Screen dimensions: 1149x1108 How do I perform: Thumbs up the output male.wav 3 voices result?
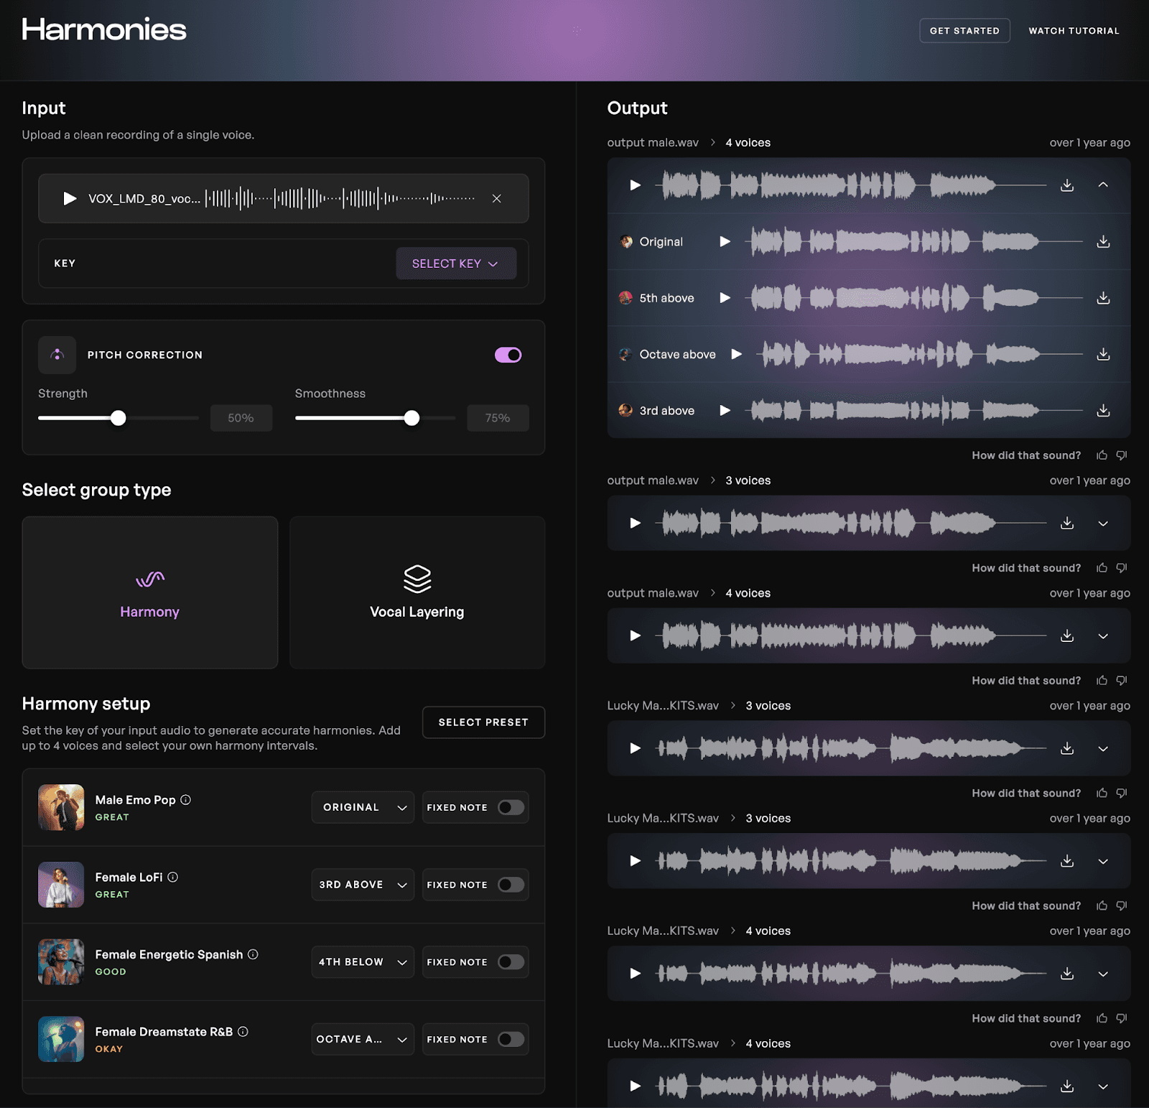pyautogui.click(x=1102, y=568)
